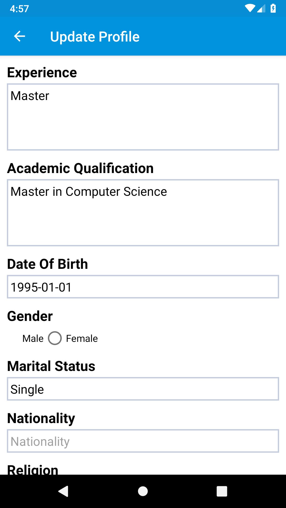This screenshot has height=508, width=286.
Task: Focus the Academic Qualification text box
Action: pos(143,213)
